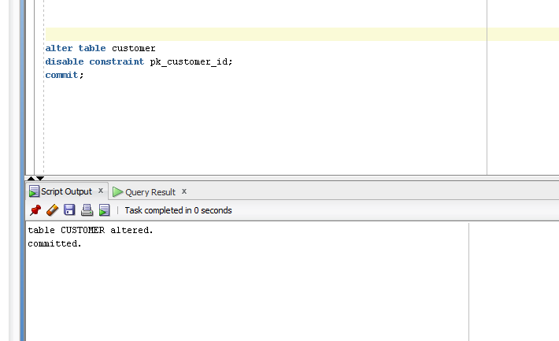
Task: Click the 'alter' keyword in the editor
Action: coord(59,48)
